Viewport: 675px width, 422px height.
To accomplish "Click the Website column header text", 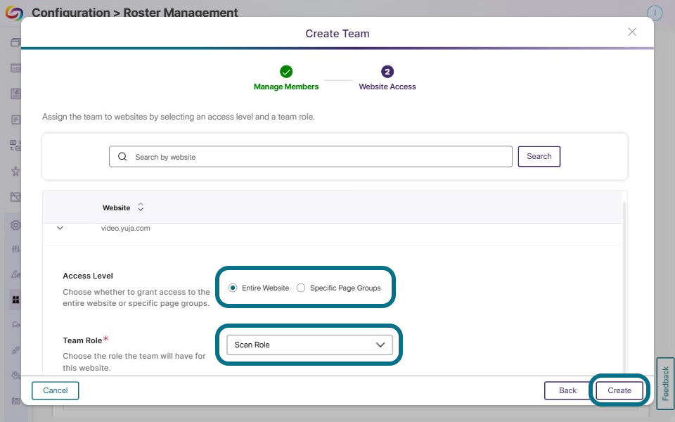I will tap(116, 207).
